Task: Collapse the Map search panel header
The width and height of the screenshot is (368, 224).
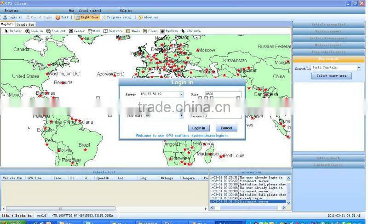Action: point(328,59)
